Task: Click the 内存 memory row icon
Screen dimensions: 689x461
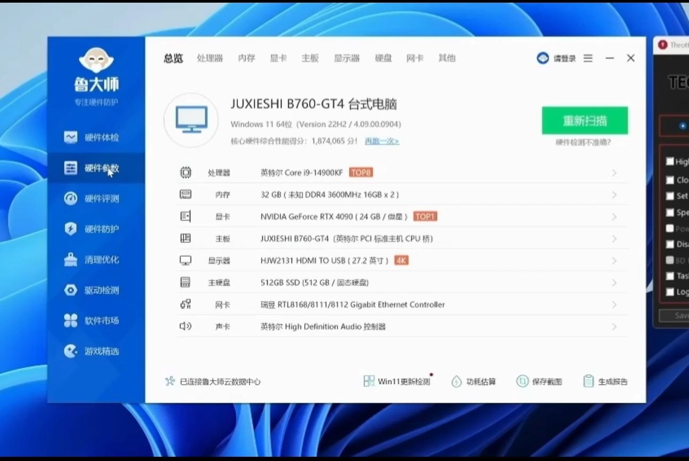Action: 185,195
